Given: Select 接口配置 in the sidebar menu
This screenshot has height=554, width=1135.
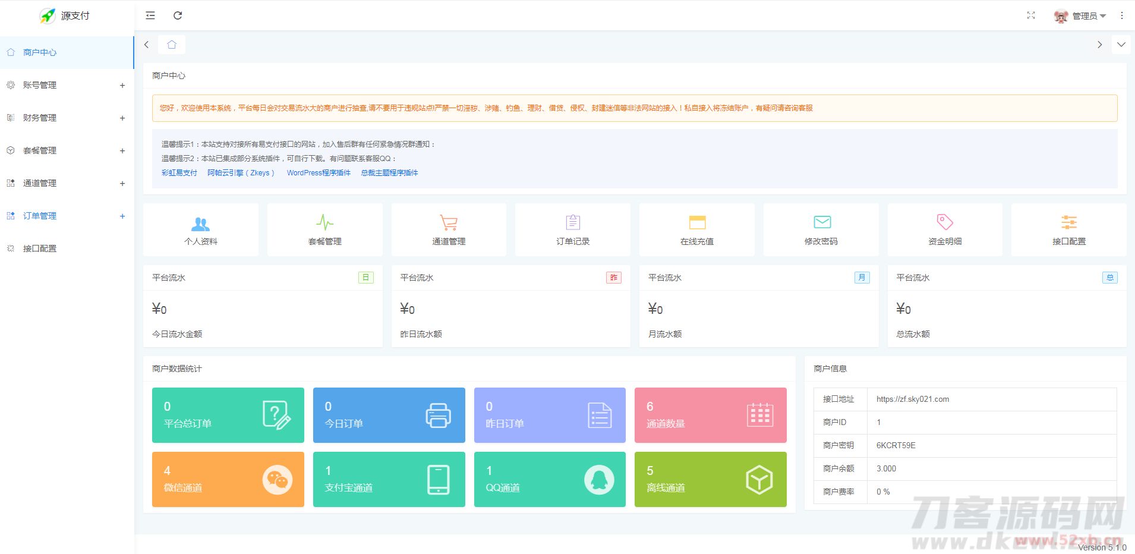Looking at the screenshot, I should tap(39, 248).
